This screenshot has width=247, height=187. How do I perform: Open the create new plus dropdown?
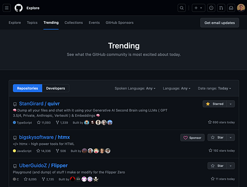(x=199, y=8)
